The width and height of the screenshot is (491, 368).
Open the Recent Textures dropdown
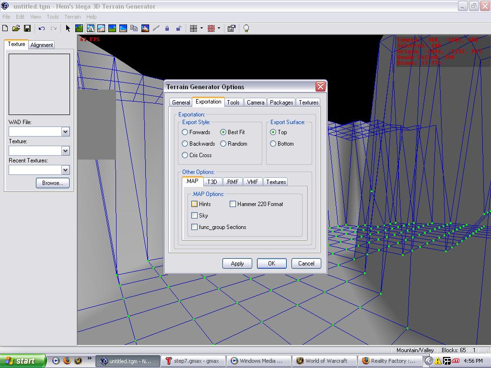point(65,170)
